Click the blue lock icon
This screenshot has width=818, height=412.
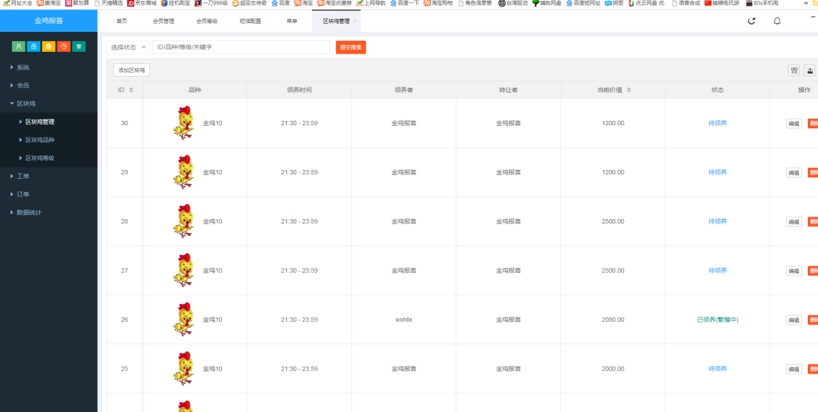coord(33,47)
